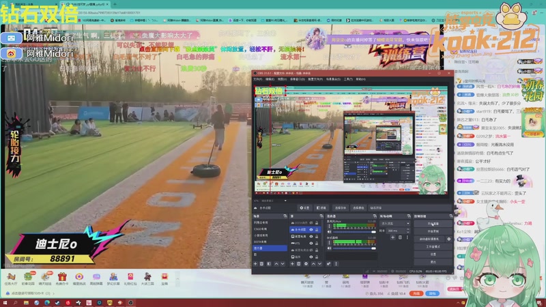Open the scene transition type dropdown

(x=395, y=224)
